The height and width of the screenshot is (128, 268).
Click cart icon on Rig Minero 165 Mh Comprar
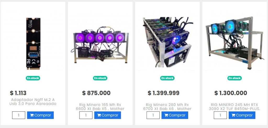99,115
